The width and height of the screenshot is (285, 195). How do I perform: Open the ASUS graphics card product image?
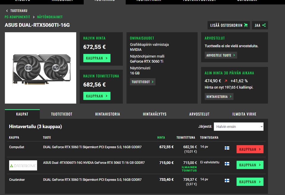pos(41,68)
